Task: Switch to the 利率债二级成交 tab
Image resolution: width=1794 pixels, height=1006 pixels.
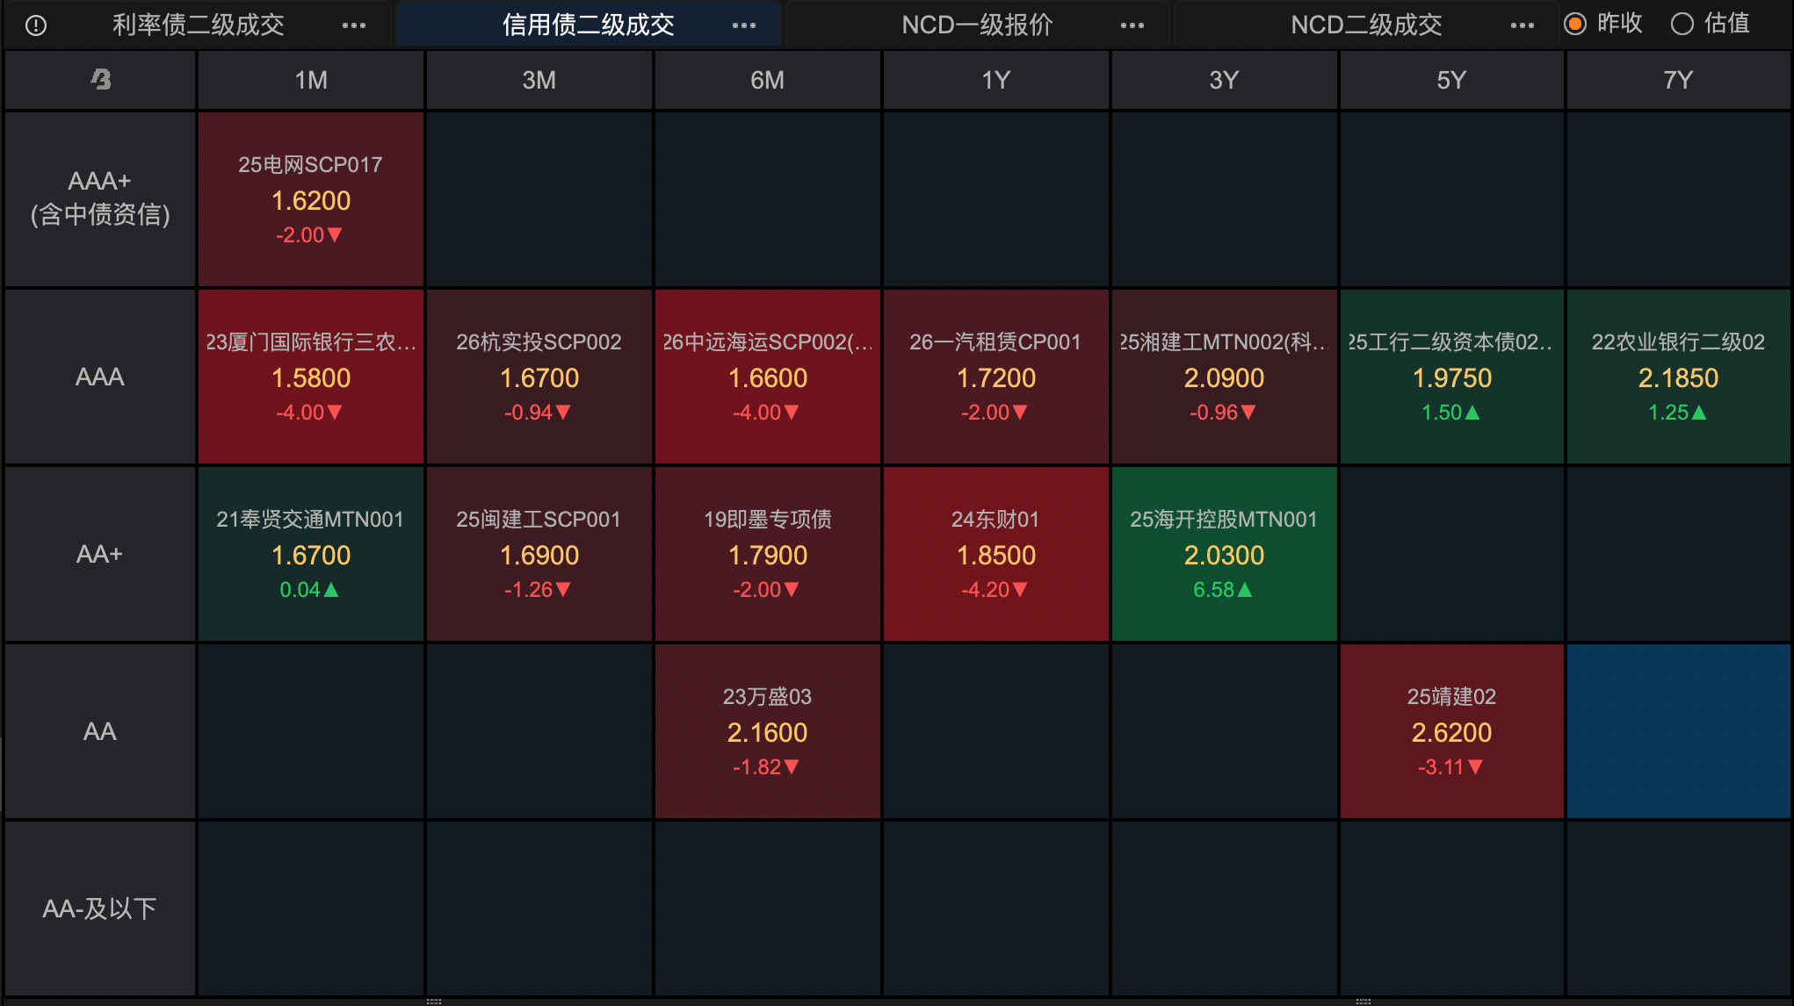Action: pos(199,25)
